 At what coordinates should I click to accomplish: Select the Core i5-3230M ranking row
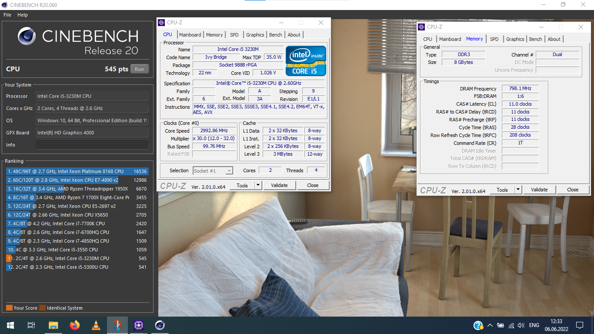(77, 258)
